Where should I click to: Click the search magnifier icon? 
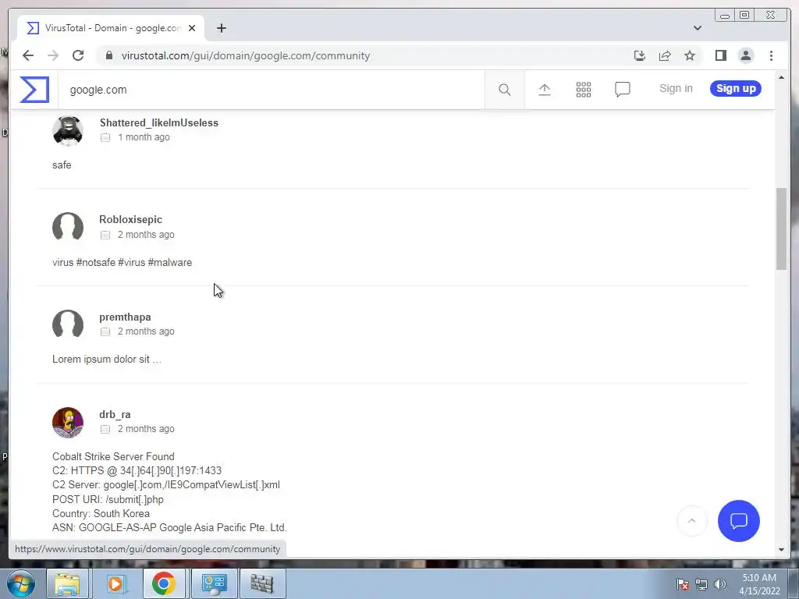pyautogui.click(x=505, y=90)
